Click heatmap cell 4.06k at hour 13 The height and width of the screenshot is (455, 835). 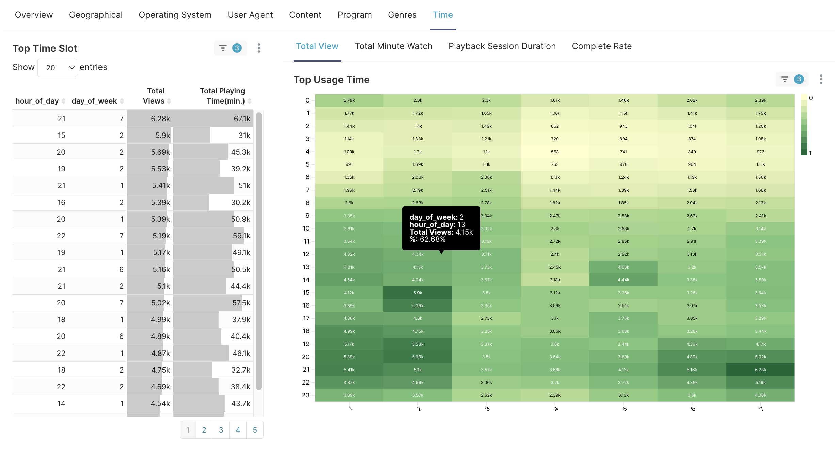click(623, 267)
